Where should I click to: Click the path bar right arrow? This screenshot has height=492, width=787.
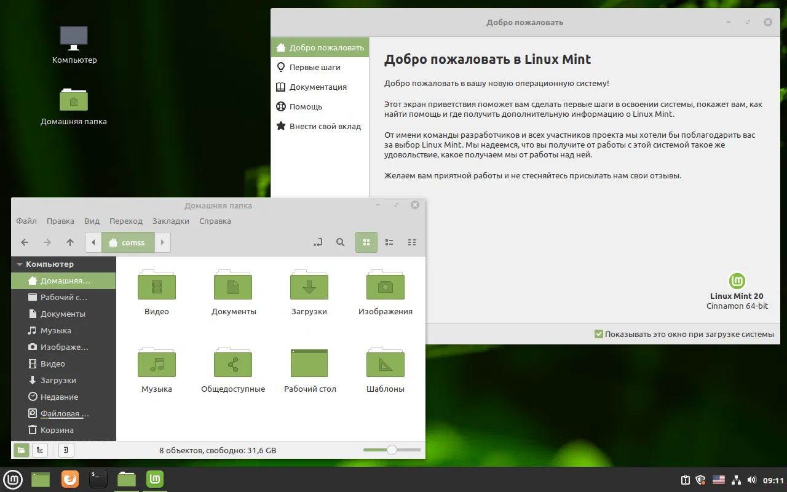(x=162, y=242)
